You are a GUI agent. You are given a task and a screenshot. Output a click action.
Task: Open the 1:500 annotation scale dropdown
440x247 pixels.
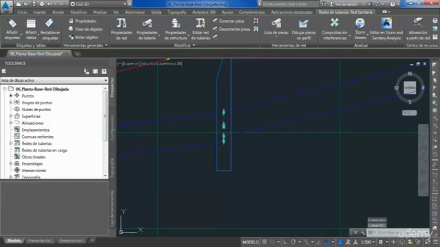pos(368,242)
